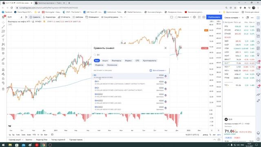Select the Индексы filter chip
The image size is (261, 147).
point(100,65)
